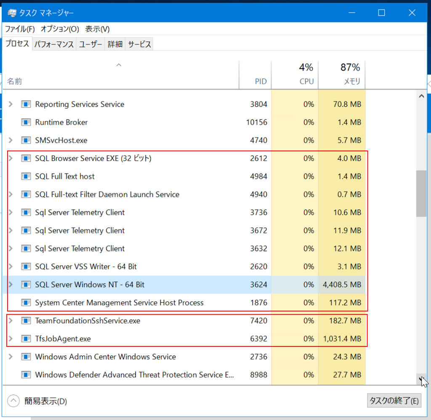Open the オプション(O) menu

coord(60,29)
